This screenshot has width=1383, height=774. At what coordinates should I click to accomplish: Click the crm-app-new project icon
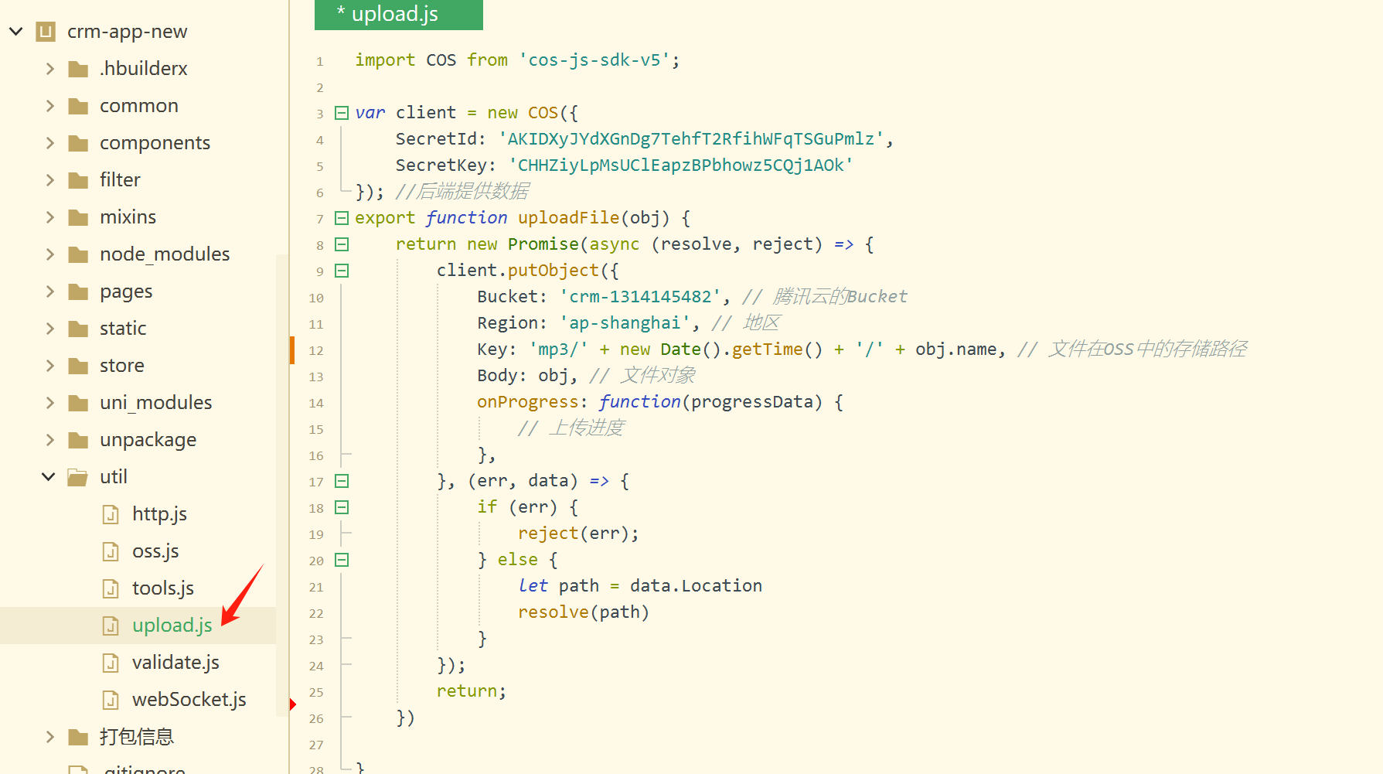(45, 31)
